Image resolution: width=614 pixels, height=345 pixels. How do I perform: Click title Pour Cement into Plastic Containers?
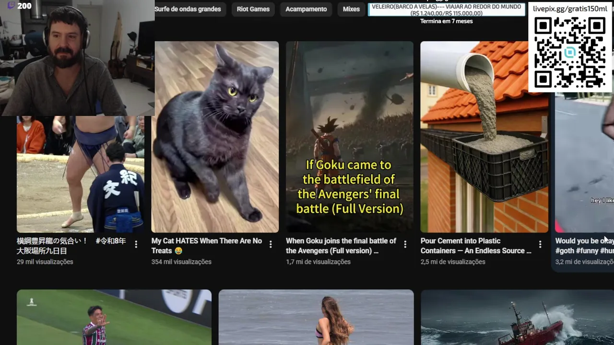pos(476,246)
